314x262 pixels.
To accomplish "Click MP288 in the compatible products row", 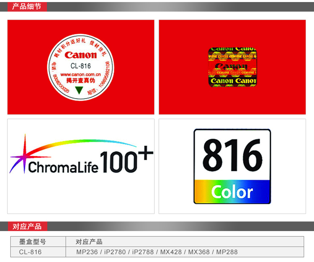I will [227, 252].
